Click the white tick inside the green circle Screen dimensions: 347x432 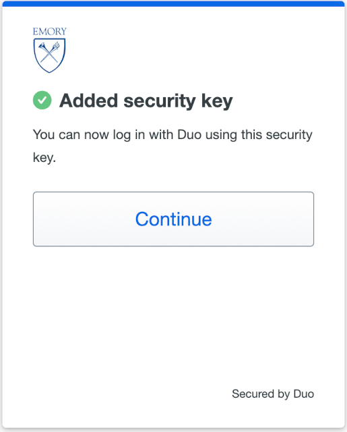[42, 101]
